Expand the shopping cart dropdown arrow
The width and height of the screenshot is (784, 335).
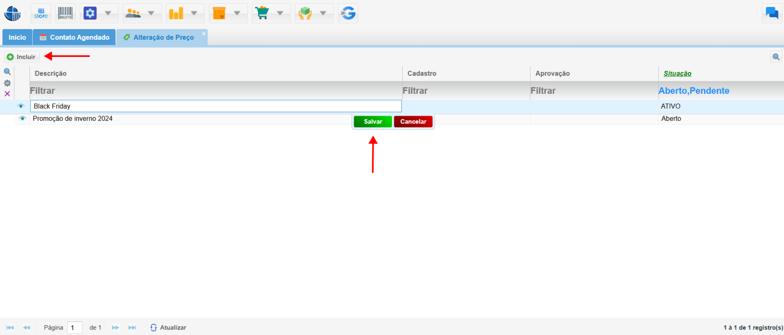(x=280, y=14)
